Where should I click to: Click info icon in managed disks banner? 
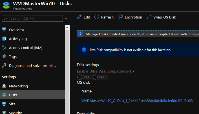click(80, 34)
